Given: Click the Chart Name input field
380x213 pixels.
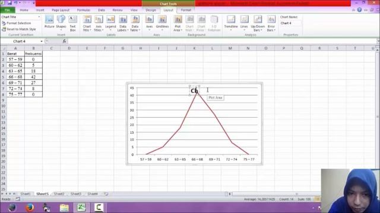Looking at the screenshot, I should [x=290, y=23].
